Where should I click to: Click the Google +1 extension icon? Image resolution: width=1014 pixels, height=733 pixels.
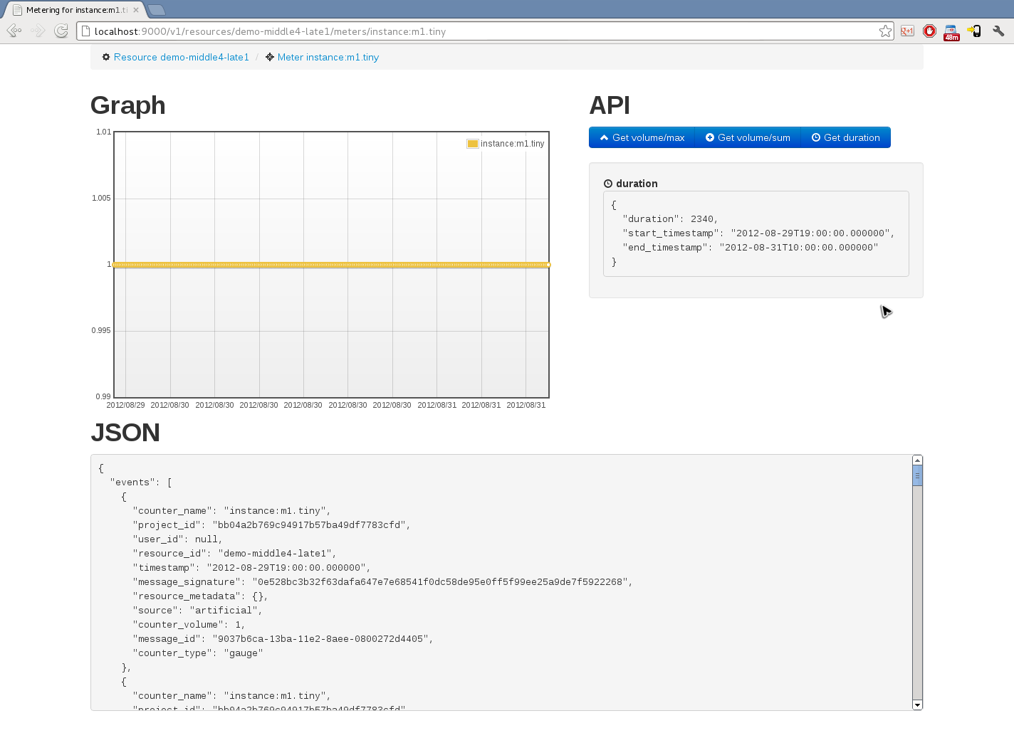pos(907,31)
